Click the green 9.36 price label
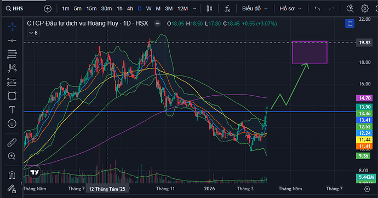This screenshot has height=198, width=378. tap(363, 156)
